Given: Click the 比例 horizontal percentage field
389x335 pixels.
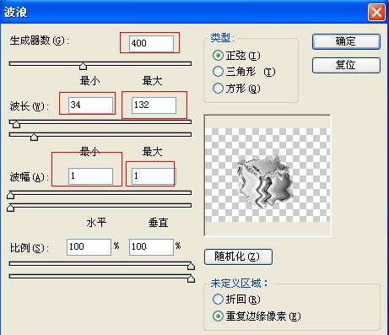Looking at the screenshot, I should click(89, 247).
